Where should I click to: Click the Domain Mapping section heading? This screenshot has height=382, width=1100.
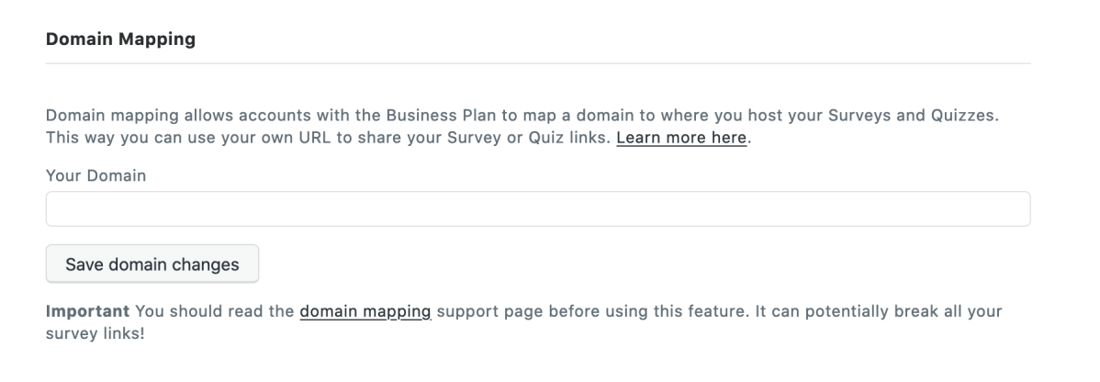(120, 40)
